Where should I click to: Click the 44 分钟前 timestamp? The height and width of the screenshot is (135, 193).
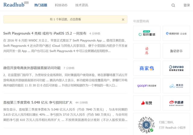click(x=82, y=103)
